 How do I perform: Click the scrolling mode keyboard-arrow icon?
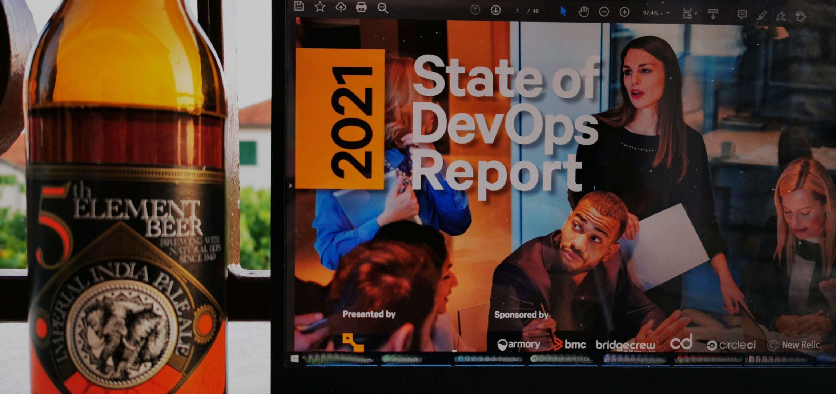tap(713, 14)
